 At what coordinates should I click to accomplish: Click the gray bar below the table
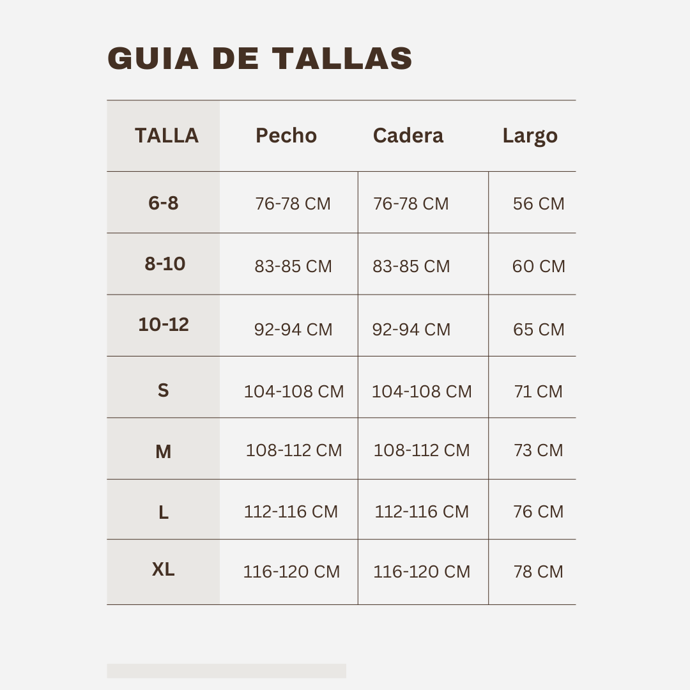tap(226, 670)
